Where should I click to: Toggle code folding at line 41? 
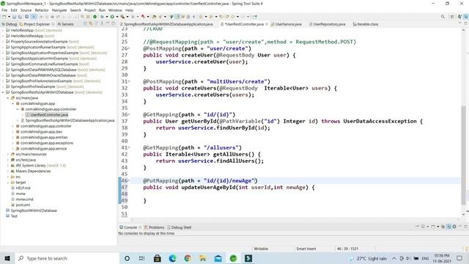coord(129,147)
